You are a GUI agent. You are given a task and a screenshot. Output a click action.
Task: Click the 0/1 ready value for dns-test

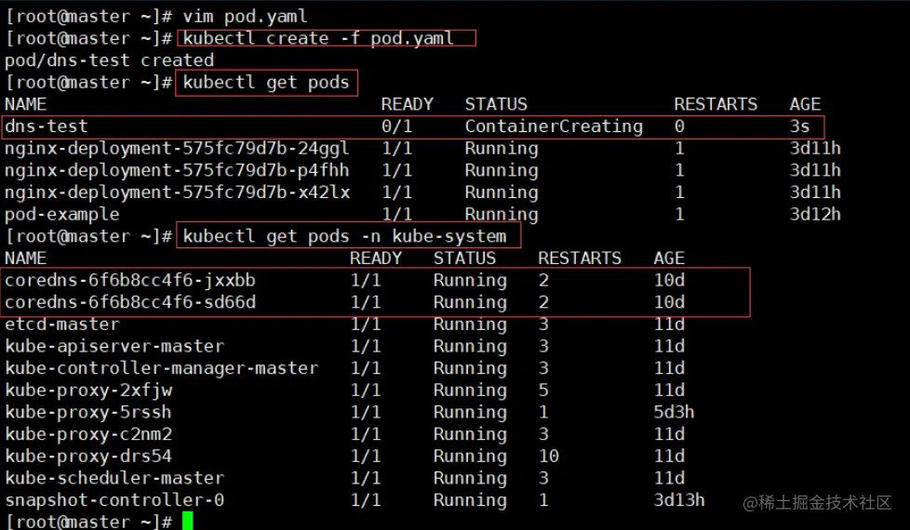(x=396, y=126)
